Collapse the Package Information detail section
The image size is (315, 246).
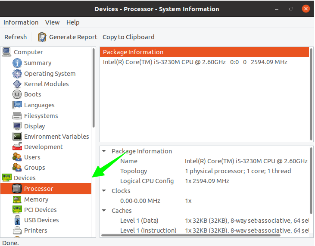104,151
